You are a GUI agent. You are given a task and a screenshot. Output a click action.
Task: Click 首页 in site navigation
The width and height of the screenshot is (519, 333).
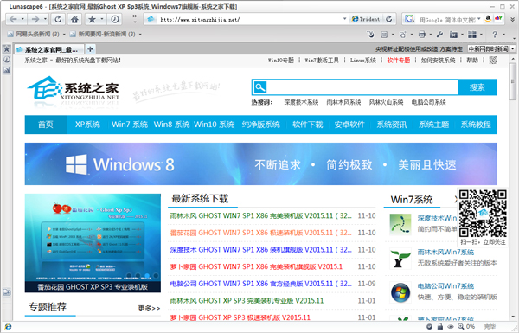click(46, 125)
